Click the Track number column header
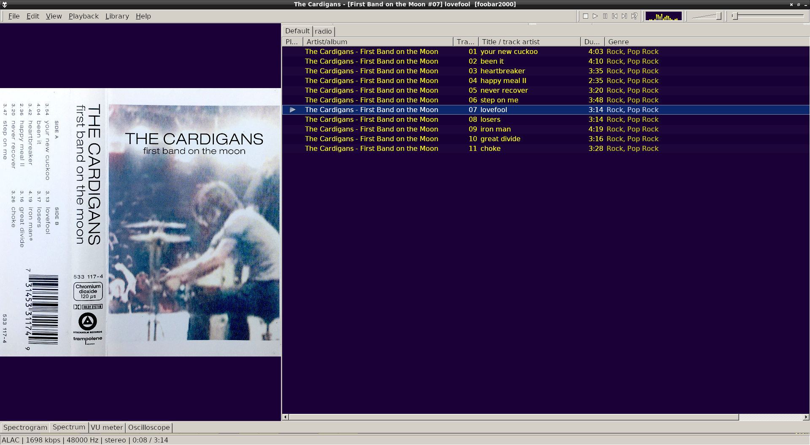Image resolution: width=810 pixels, height=445 pixels. pyautogui.click(x=466, y=42)
